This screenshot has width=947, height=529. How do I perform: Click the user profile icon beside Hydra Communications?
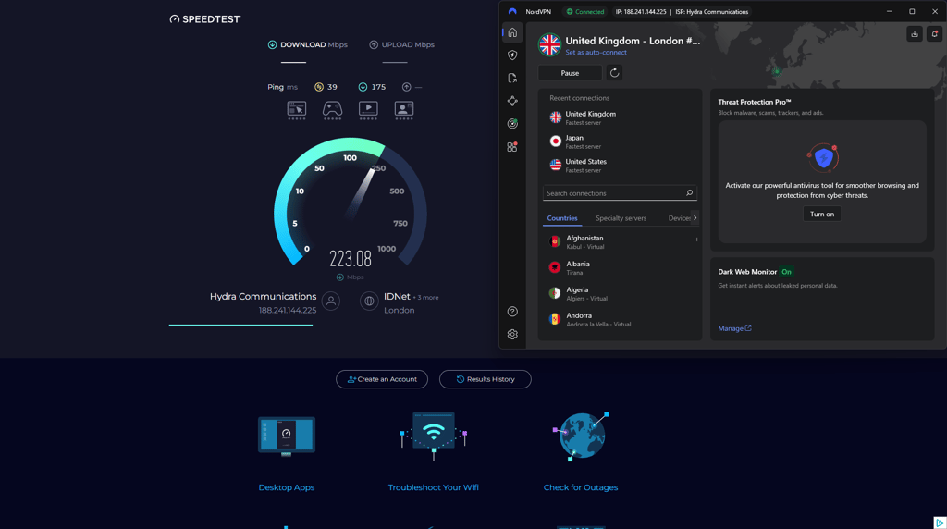(331, 301)
